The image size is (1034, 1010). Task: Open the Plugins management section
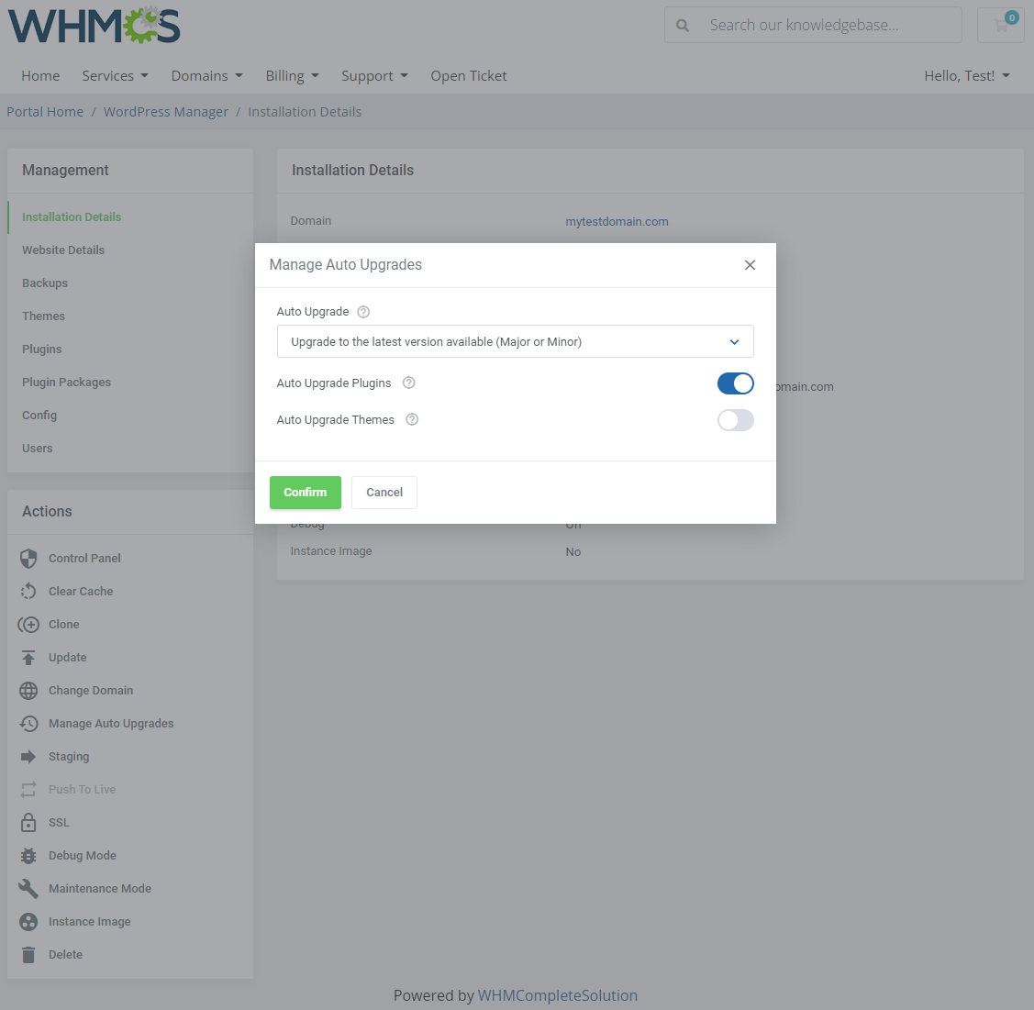[42, 349]
